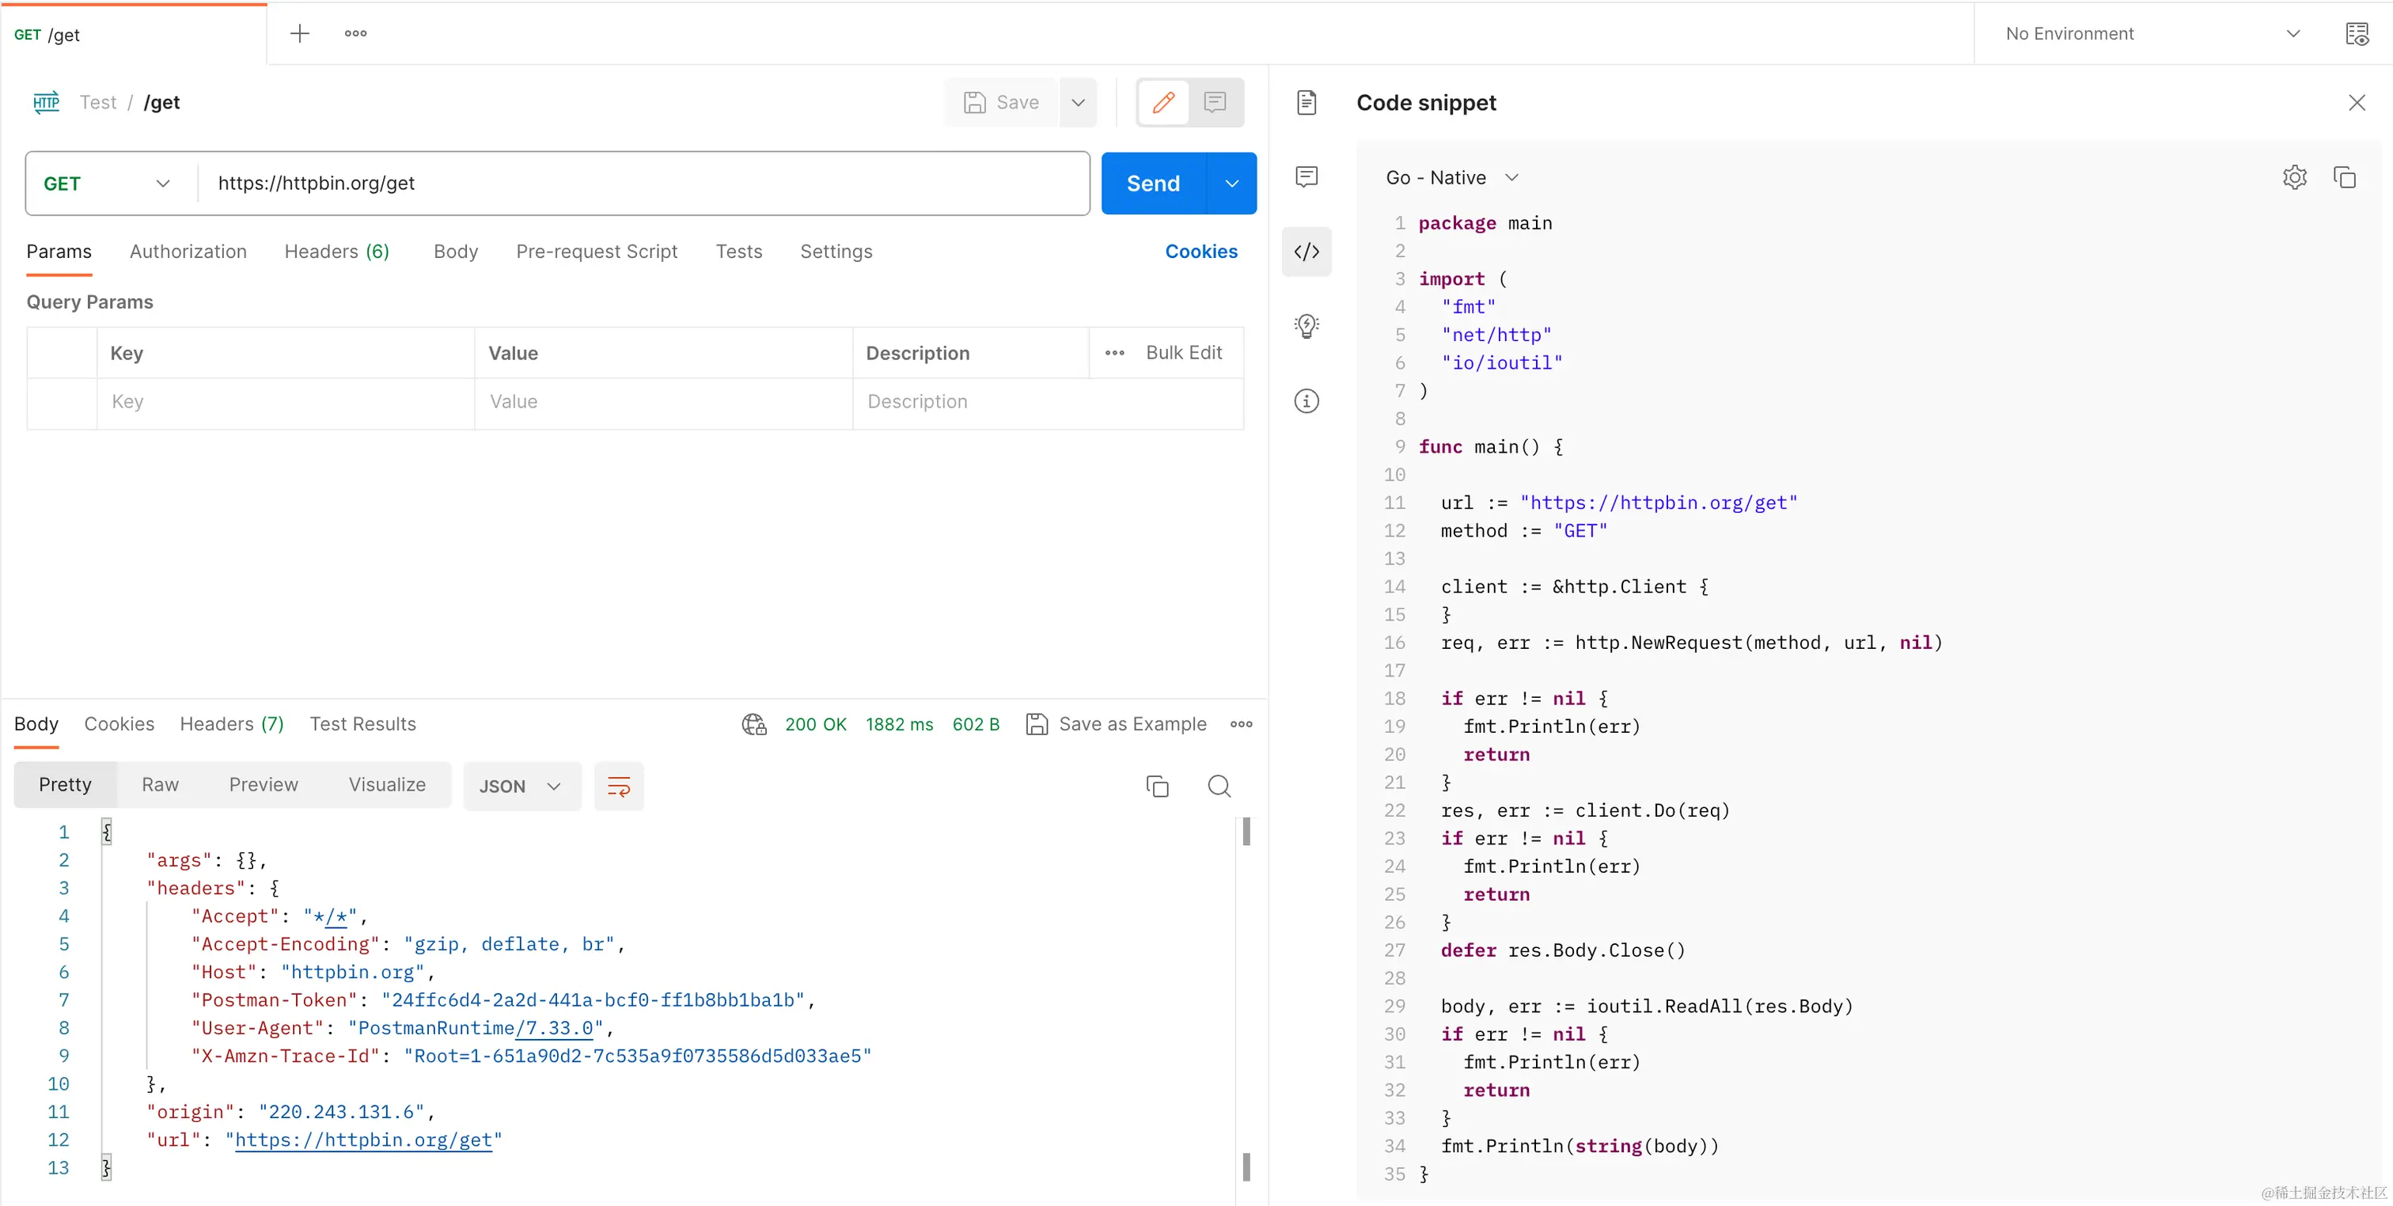Open related requests lightbulb icon
The image size is (2393, 1206).
tap(1306, 326)
